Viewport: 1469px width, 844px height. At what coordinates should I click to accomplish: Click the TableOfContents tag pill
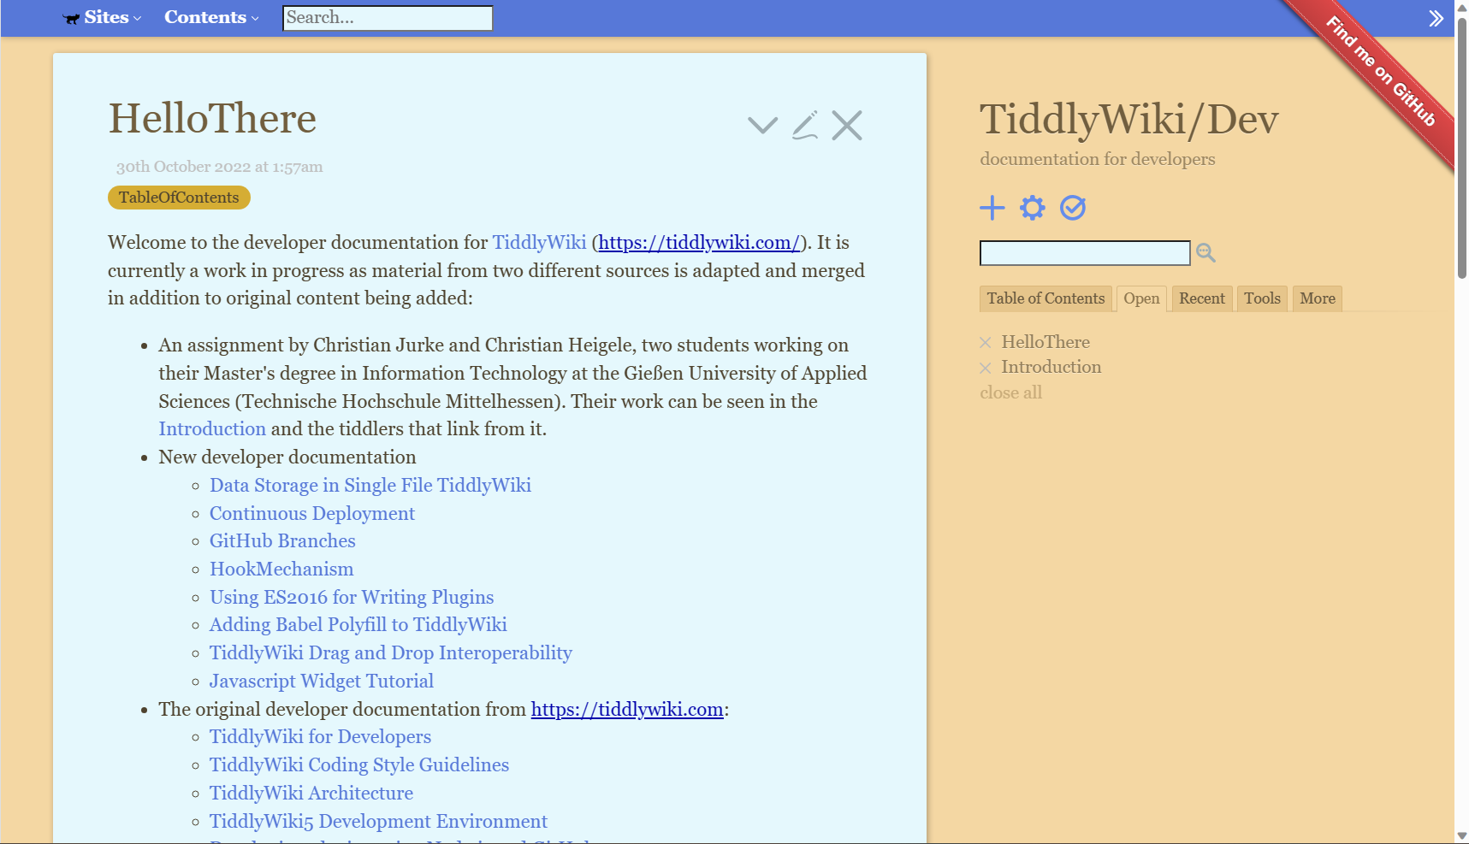tap(179, 198)
